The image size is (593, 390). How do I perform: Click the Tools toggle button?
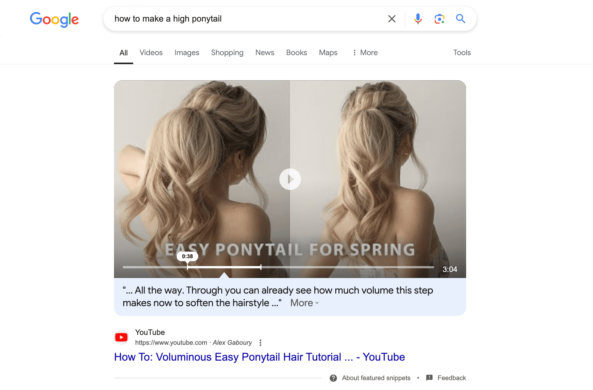[x=461, y=52]
